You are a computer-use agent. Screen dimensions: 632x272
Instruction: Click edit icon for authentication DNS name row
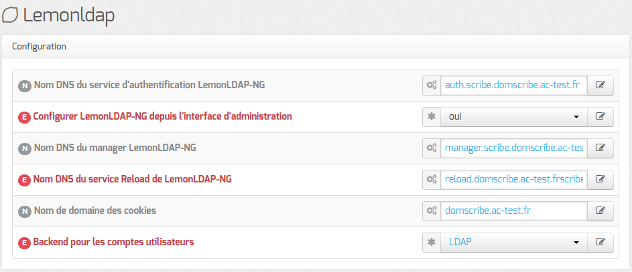[x=601, y=85]
